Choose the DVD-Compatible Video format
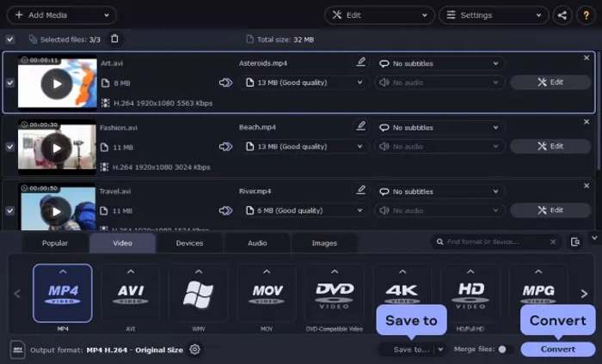The image size is (602, 364). [x=335, y=293]
